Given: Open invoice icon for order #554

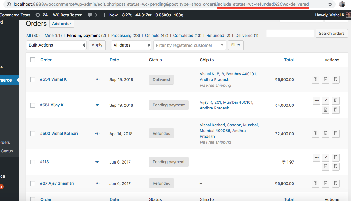Looking at the screenshot, I should (x=316, y=79).
